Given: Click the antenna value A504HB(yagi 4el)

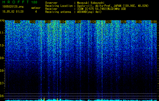Looking at the screenshot, I should coord(89,12).
